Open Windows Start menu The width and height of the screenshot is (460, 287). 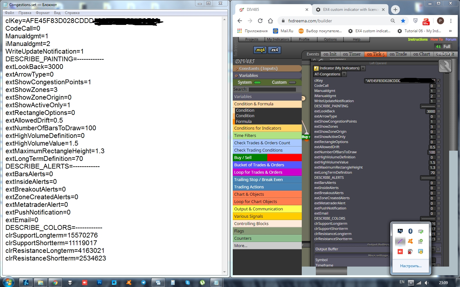pyautogui.click(x=9, y=282)
